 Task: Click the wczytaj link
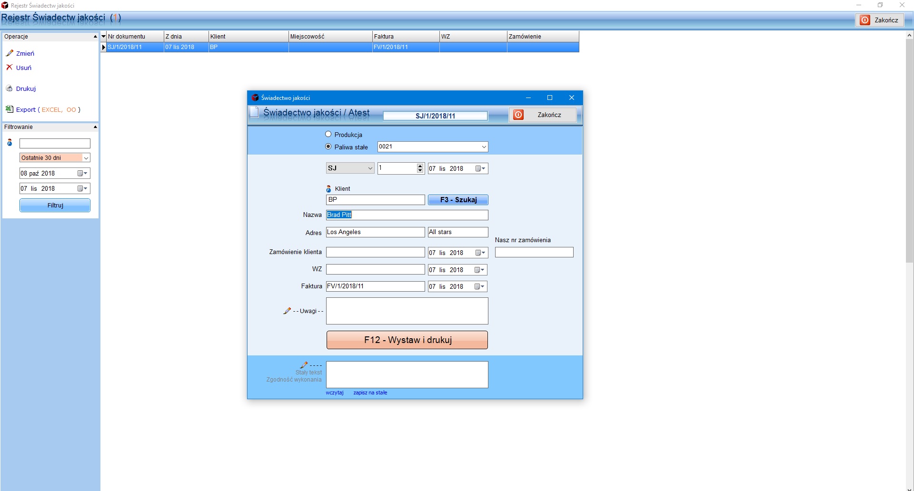[335, 393]
